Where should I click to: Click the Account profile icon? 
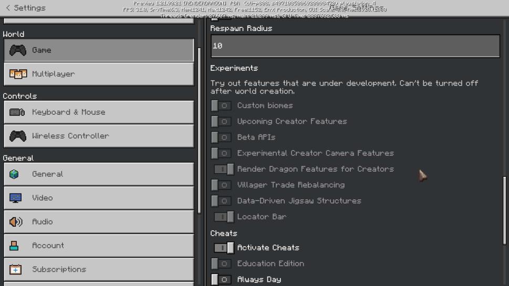(14, 246)
